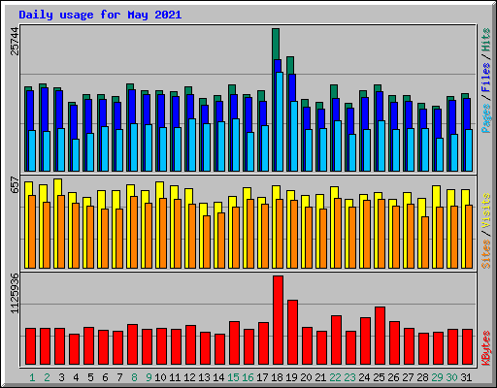Select the orange Sites bar for day 31
The image size is (497, 388).
pos(469,237)
